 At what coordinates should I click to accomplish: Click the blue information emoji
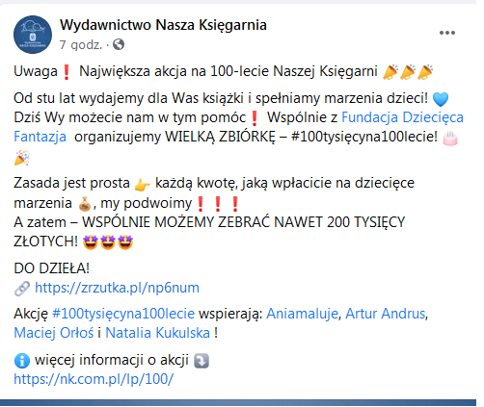tap(22, 361)
